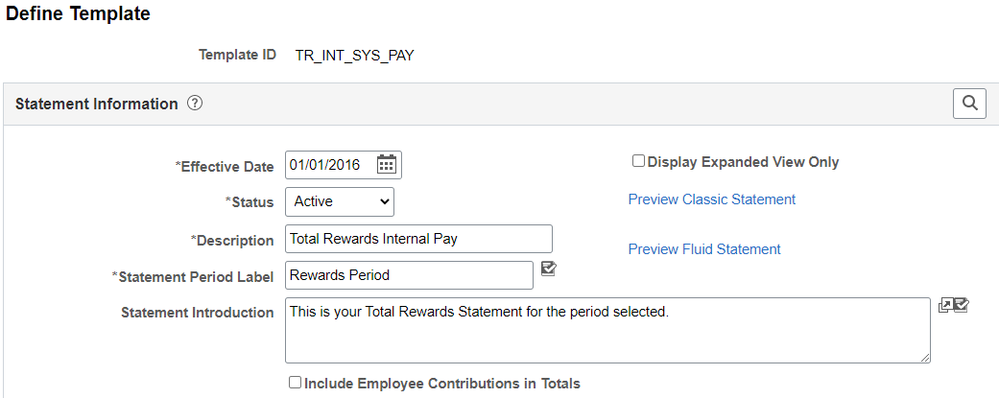Grab the Statement Introduction resize handle
The width and height of the screenshot is (999, 398).
(x=925, y=358)
